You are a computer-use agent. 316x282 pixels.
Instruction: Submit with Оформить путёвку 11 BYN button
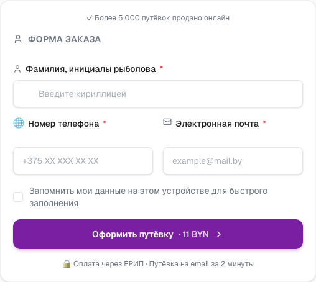coord(158,234)
